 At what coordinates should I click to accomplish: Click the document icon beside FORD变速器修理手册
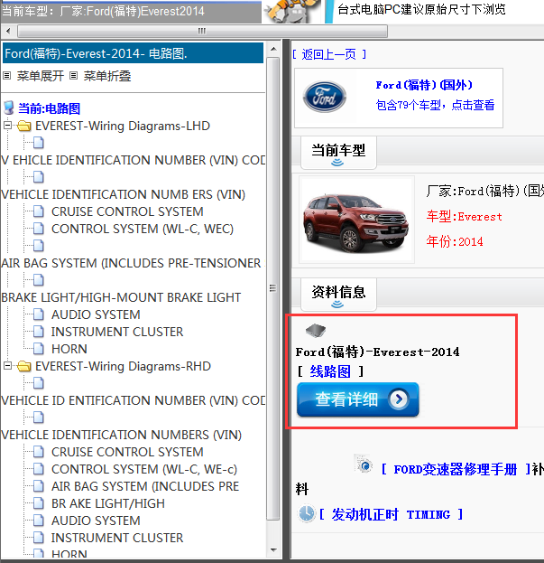pyautogui.click(x=364, y=464)
